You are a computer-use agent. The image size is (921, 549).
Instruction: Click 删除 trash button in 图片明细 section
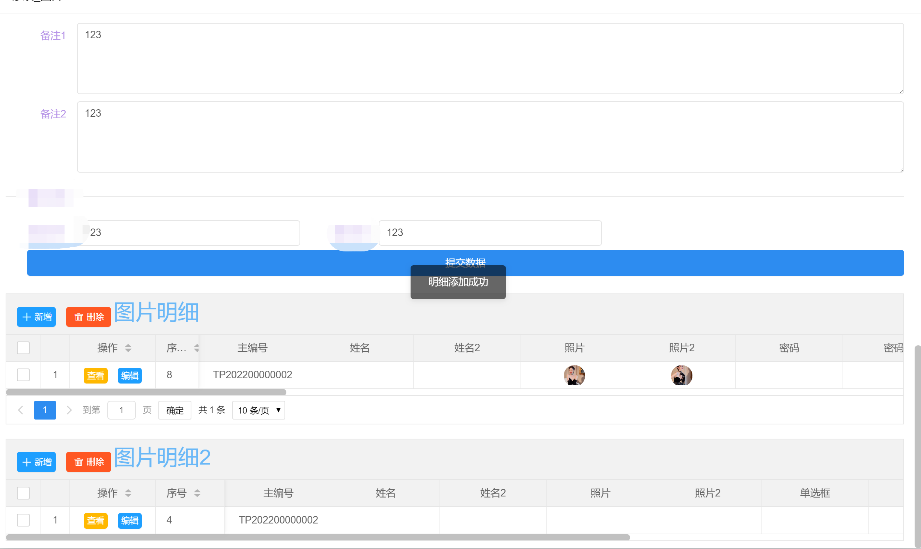tap(89, 317)
